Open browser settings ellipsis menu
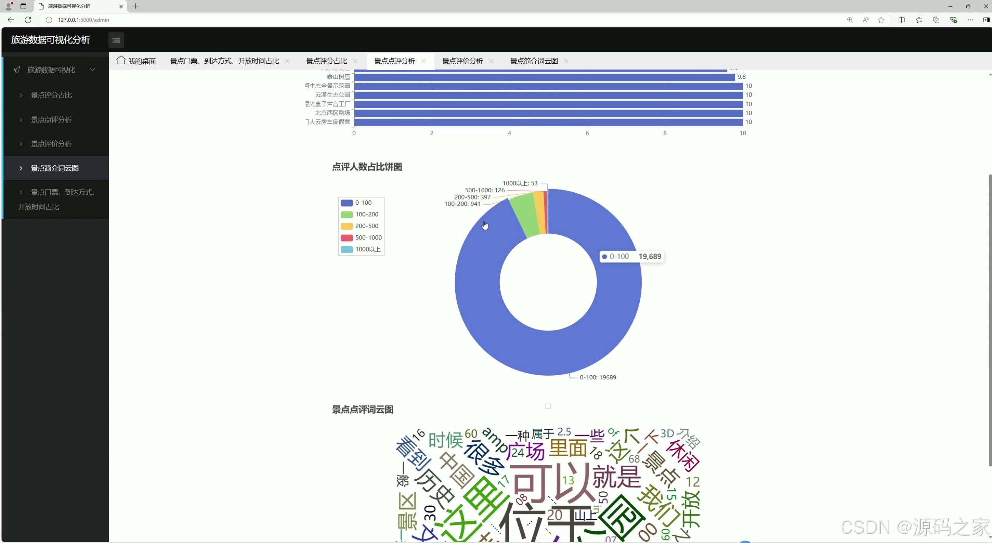This screenshot has height=543, width=992. click(970, 20)
